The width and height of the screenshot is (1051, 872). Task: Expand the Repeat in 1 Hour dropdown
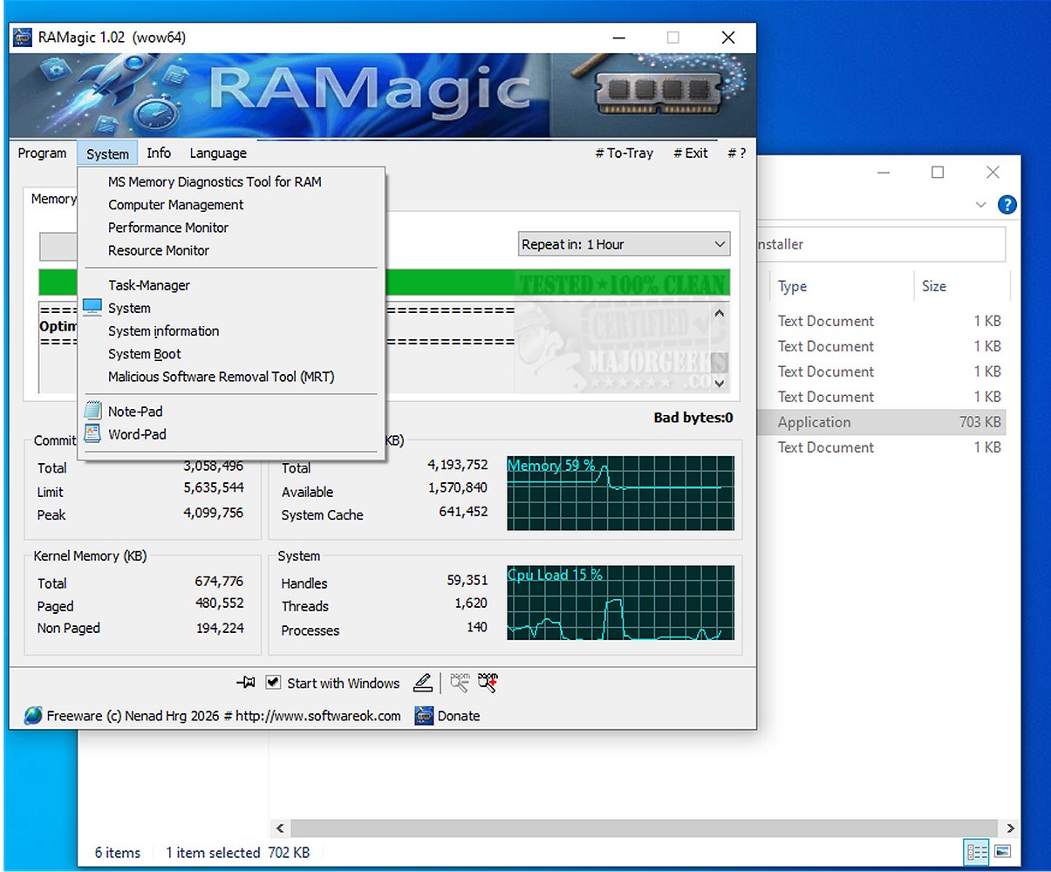point(720,245)
